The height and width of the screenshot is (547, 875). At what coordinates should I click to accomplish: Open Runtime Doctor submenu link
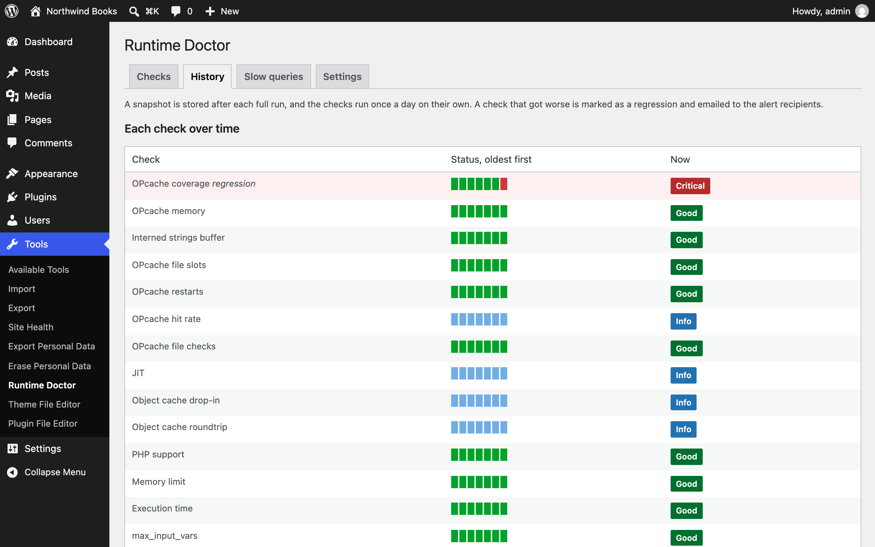point(42,385)
